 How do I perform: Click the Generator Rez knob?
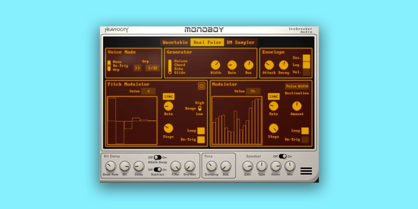pyautogui.click(x=249, y=65)
